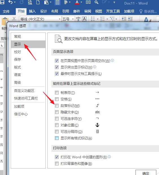Viewport: 159px width, 175px height.
Task: Switch to the 开始 ribbon tab
Action: tap(21, 11)
